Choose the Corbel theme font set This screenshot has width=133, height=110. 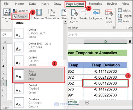[x=38, y=89]
